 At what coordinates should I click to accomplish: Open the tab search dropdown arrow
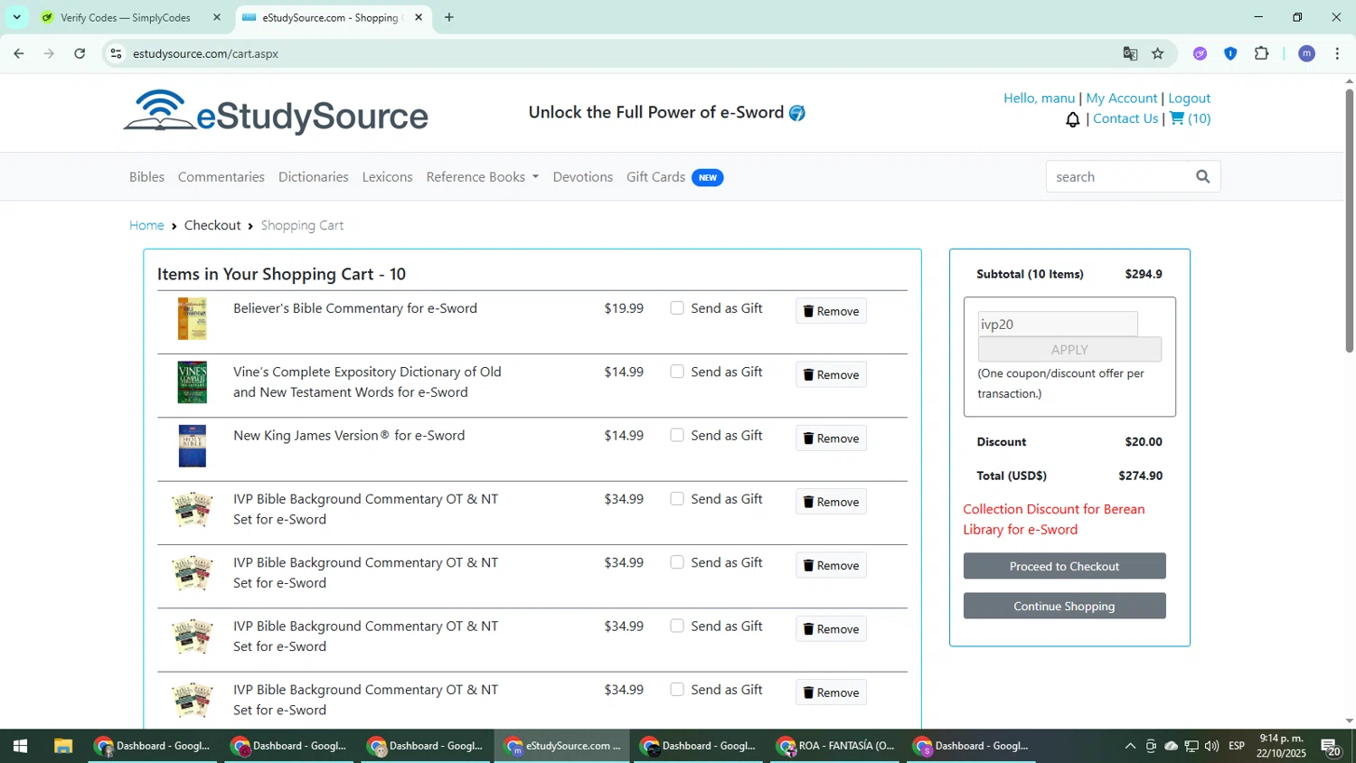(16, 17)
